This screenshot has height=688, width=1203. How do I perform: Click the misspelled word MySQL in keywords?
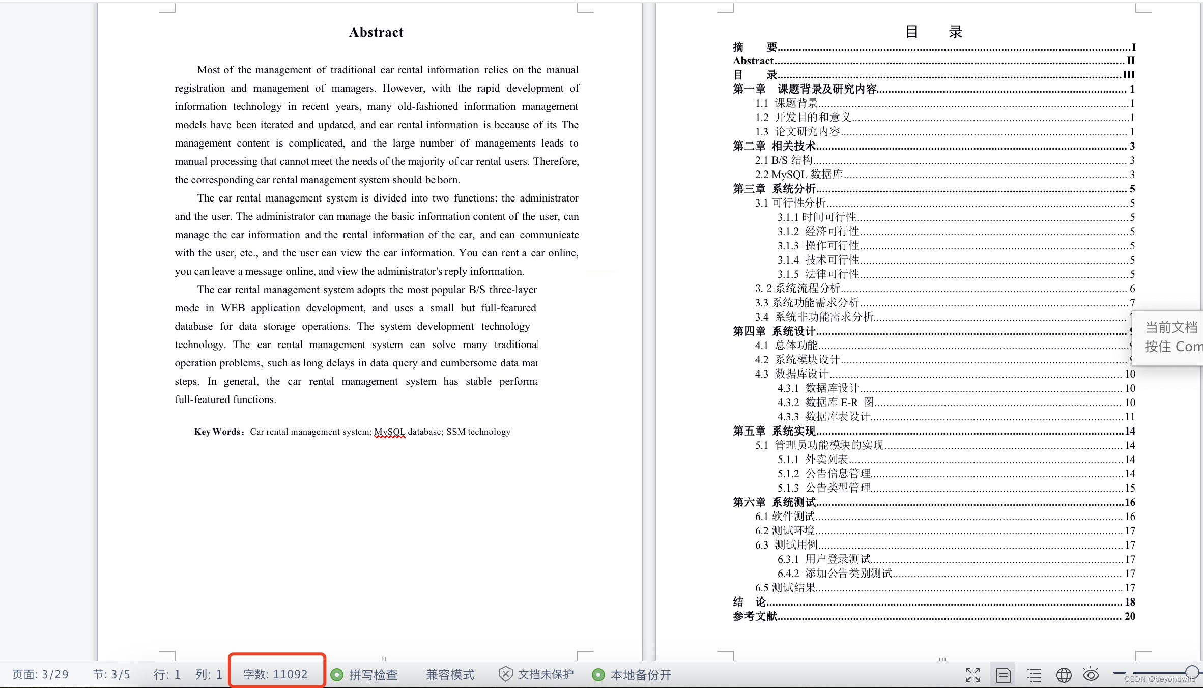pos(389,432)
